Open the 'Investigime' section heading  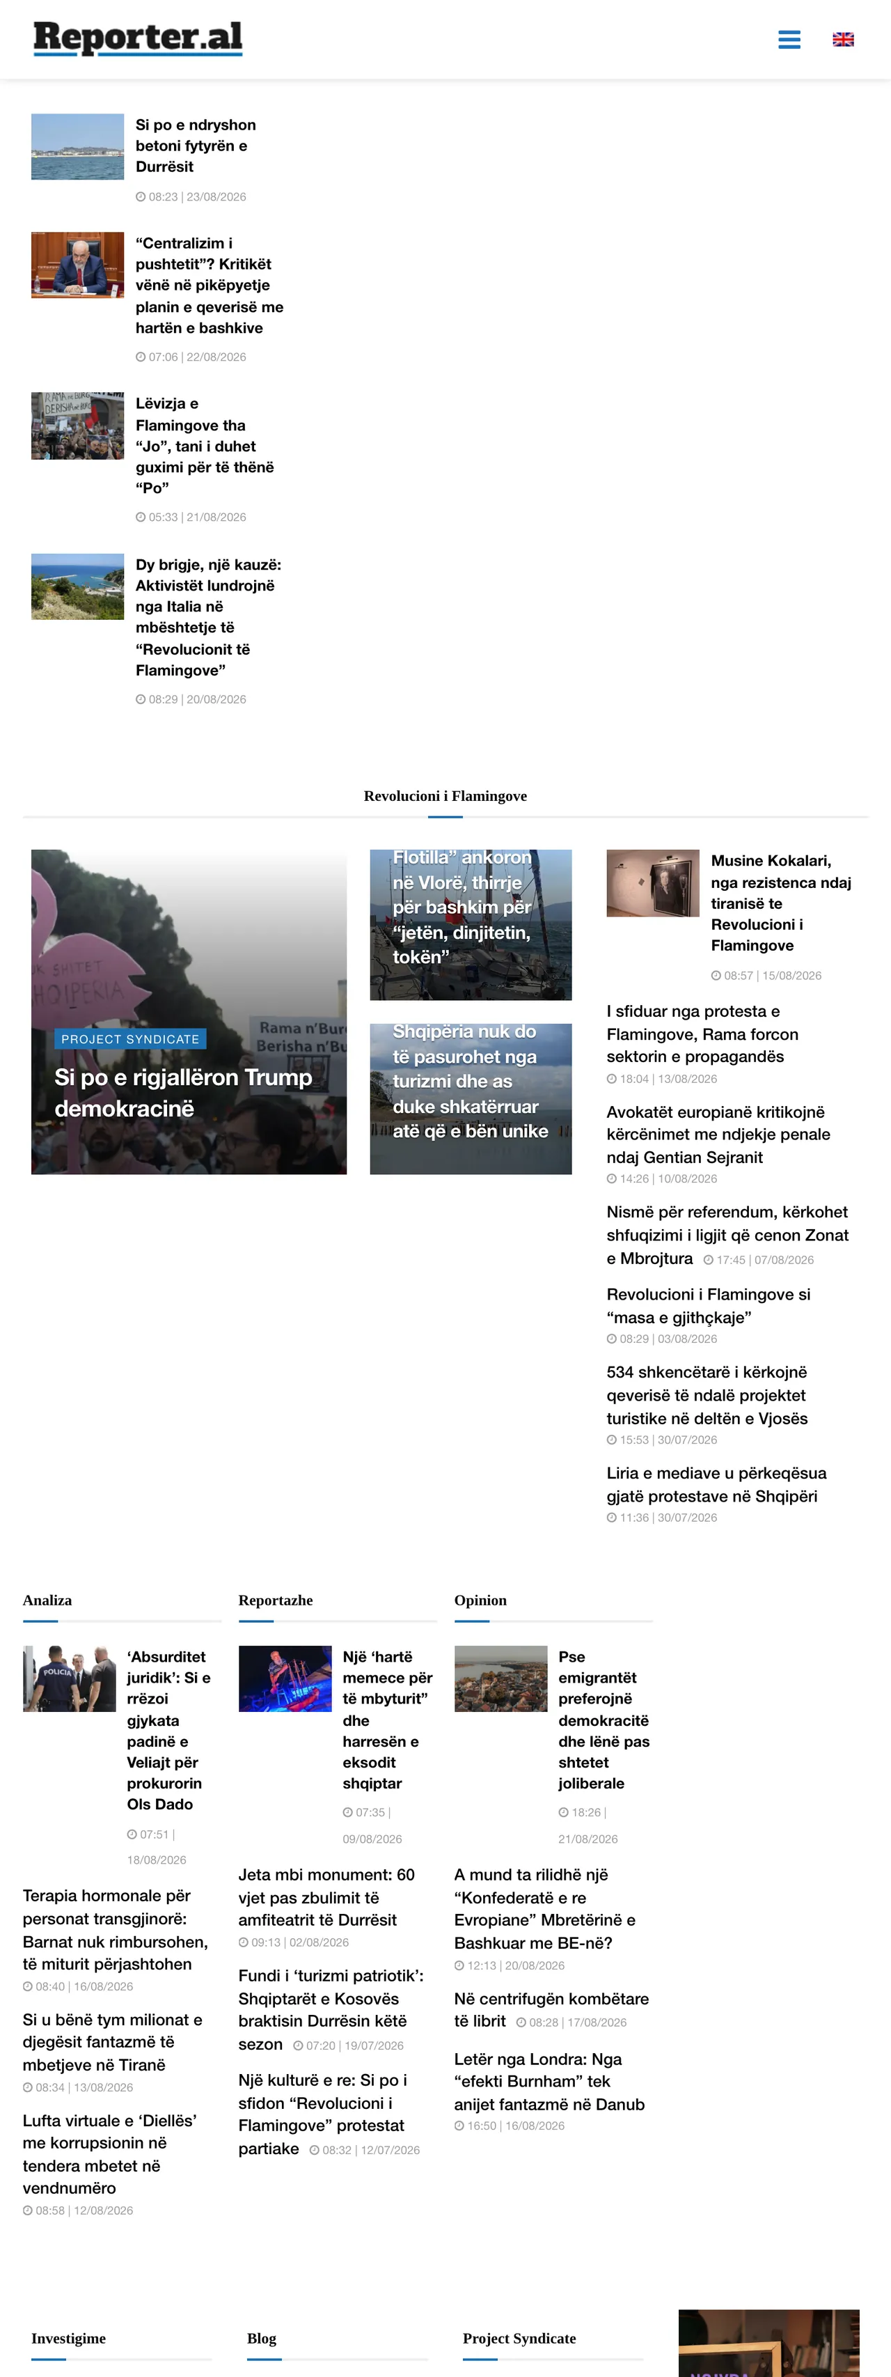click(x=68, y=2338)
